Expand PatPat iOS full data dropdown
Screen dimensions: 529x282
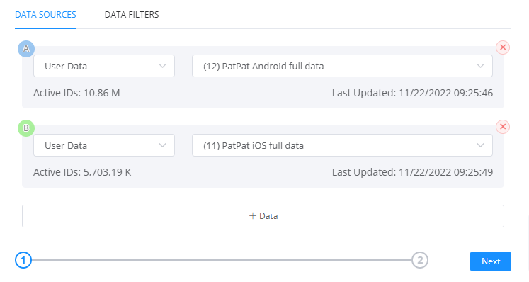coord(342,145)
